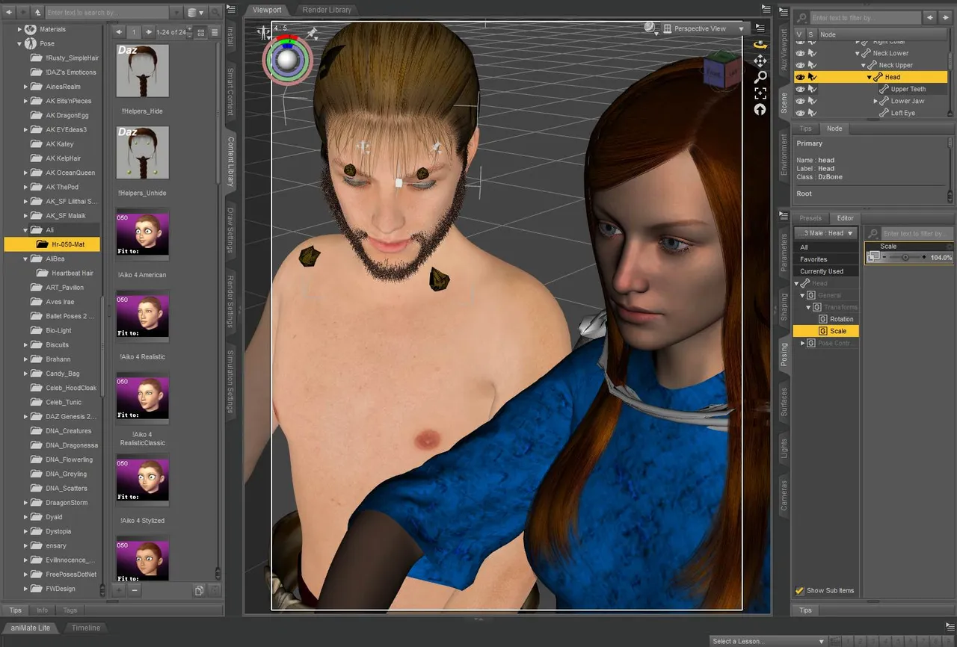This screenshot has height=647, width=957.
Task: Switch to Presets tab in Posing
Action: 810,218
